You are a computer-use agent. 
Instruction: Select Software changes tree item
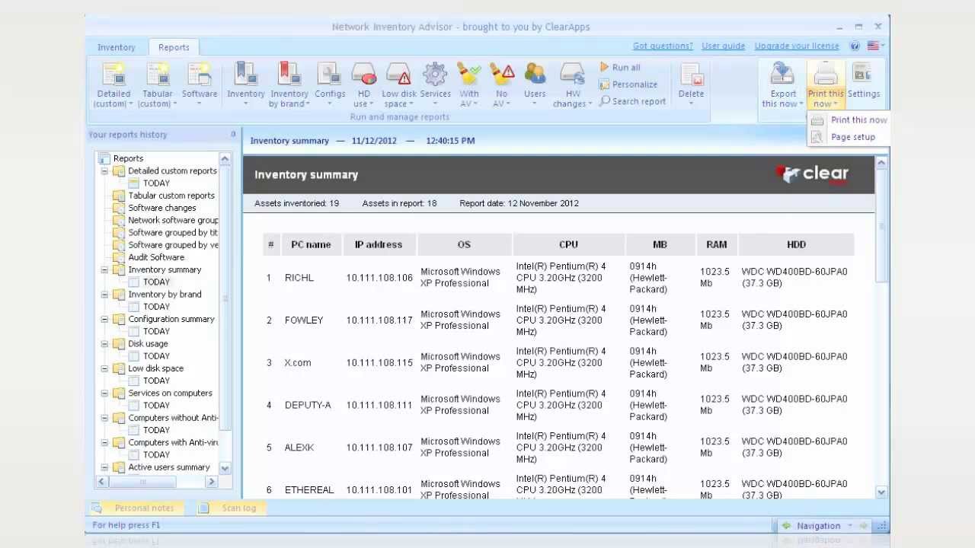[162, 208]
